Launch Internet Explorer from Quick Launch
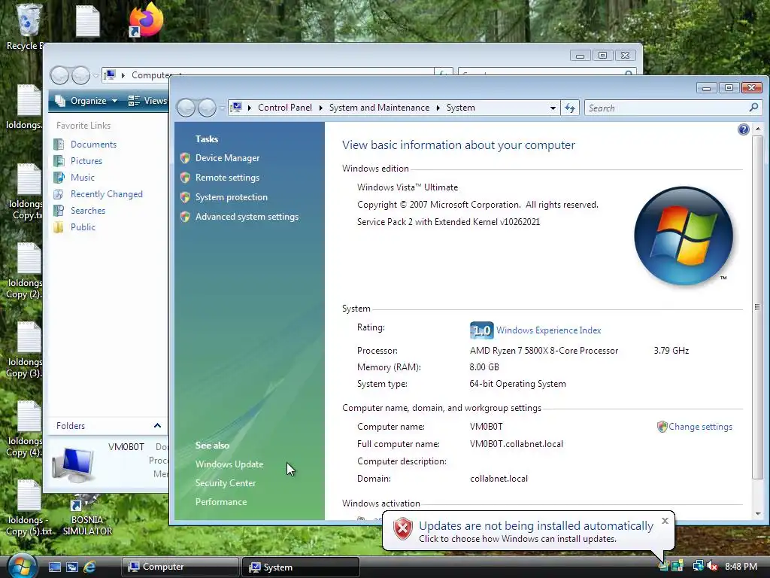The width and height of the screenshot is (770, 578). coord(89,567)
